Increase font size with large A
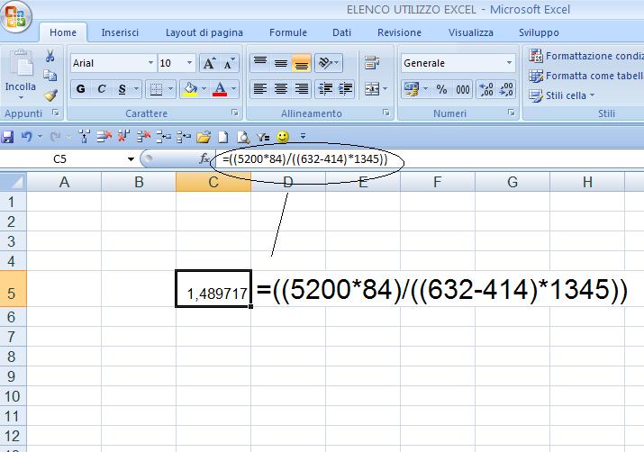 (209, 63)
